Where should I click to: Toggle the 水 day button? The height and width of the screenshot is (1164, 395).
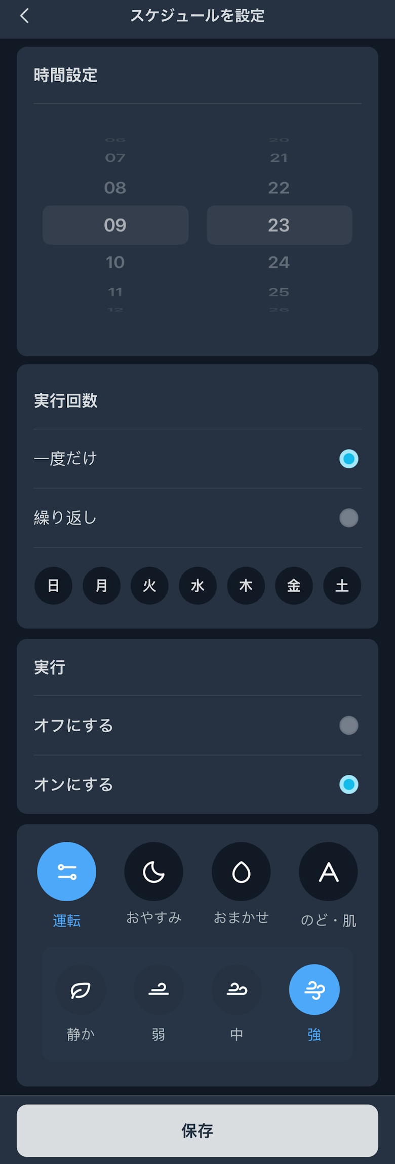click(x=197, y=586)
